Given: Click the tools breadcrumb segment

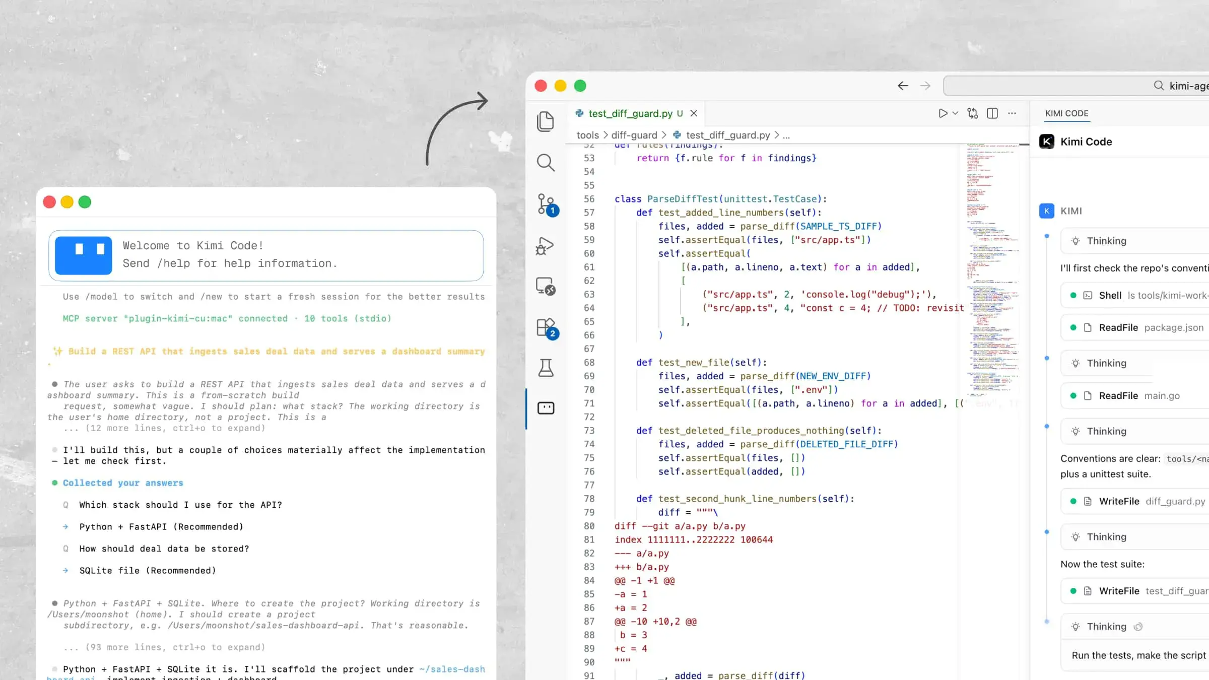Looking at the screenshot, I should (587, 135).
